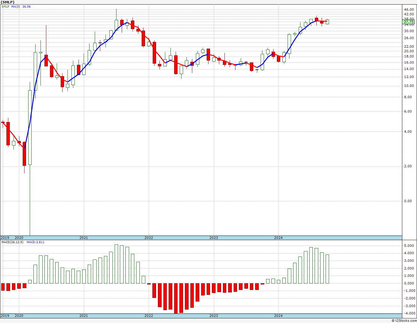The height and width of the screenshot is (323, 417).
Task: Click the 26.00 price axis label
Action: coord(409,38)
